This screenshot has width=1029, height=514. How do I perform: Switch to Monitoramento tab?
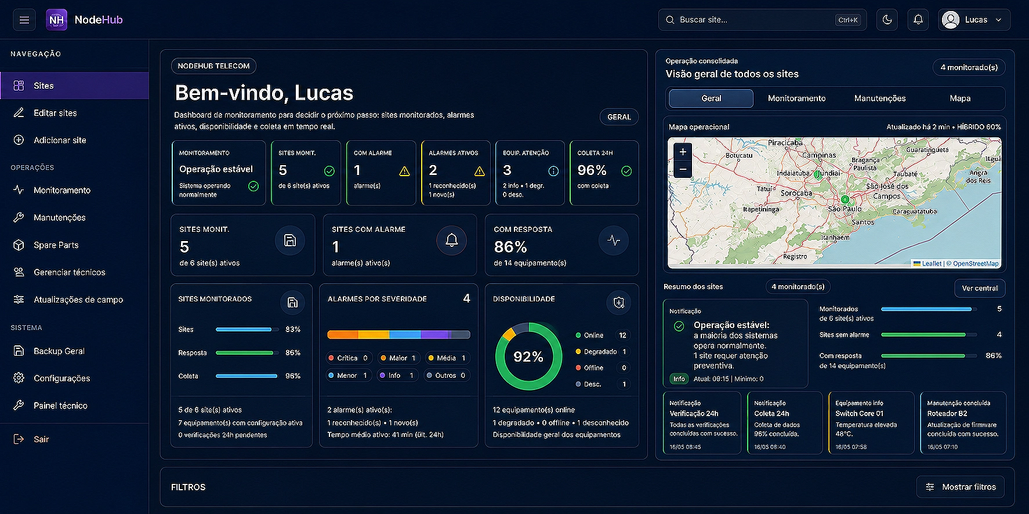796,99
